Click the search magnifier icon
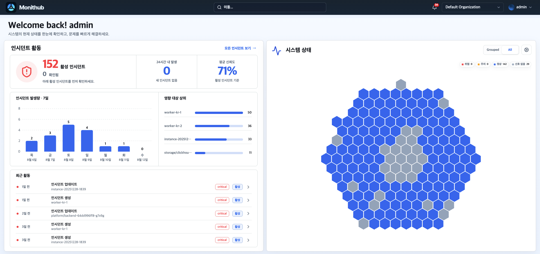The width and height of the screenshot is (540, 254). coord(219,7)
